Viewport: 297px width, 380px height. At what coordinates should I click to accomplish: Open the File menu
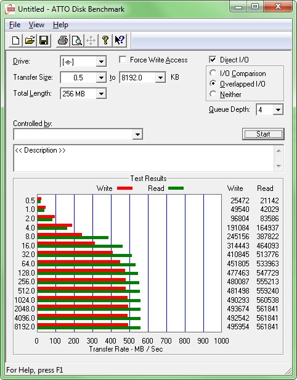pos(15,25)
